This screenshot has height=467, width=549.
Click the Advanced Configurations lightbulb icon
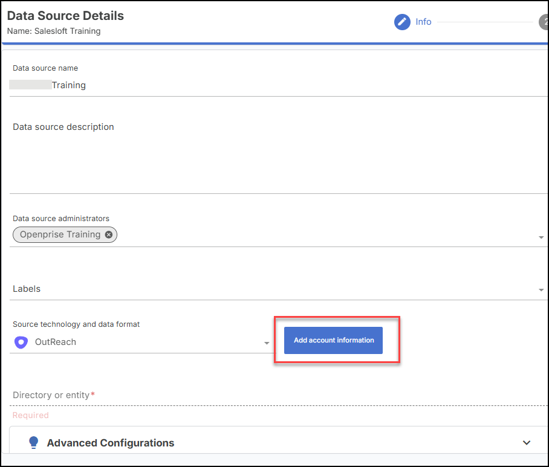34,442
